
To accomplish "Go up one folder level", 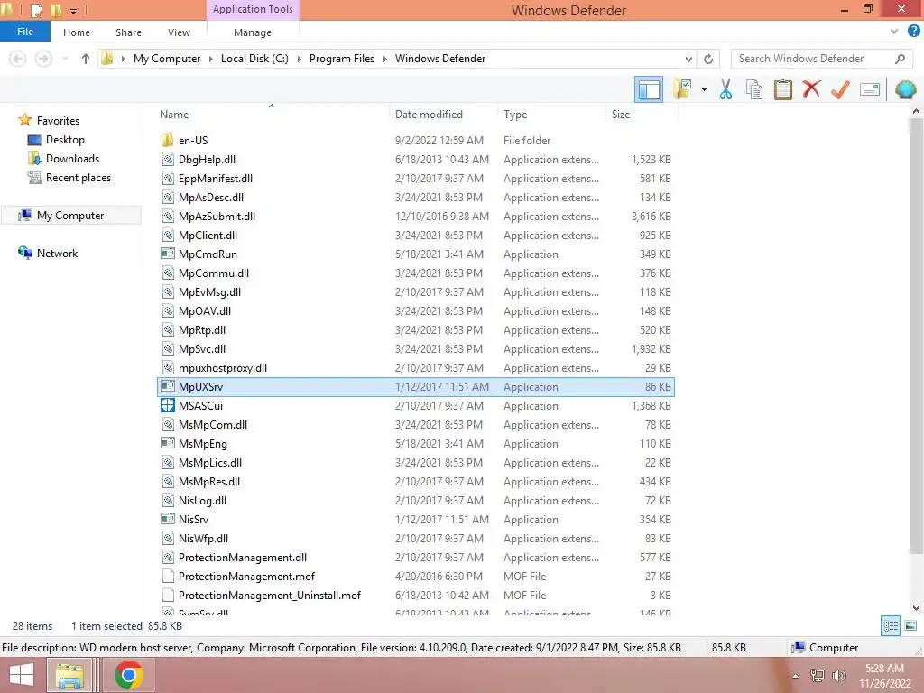I will 86,59.
